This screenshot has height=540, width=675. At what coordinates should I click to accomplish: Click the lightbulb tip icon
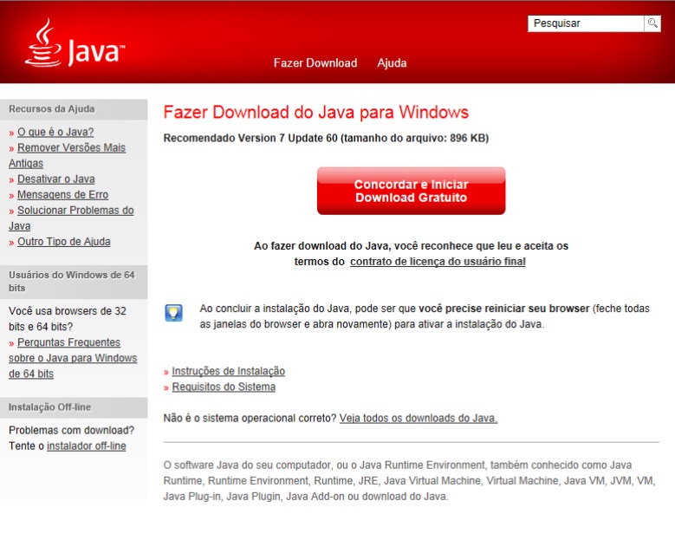[173, 313]
